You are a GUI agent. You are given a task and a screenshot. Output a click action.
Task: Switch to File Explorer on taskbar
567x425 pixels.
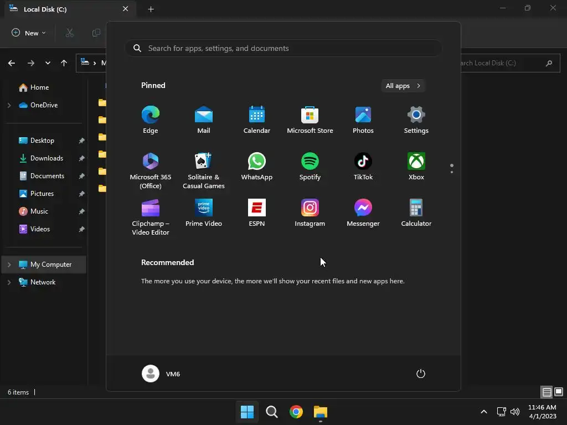pyautogui.click(x=321, y=412)
